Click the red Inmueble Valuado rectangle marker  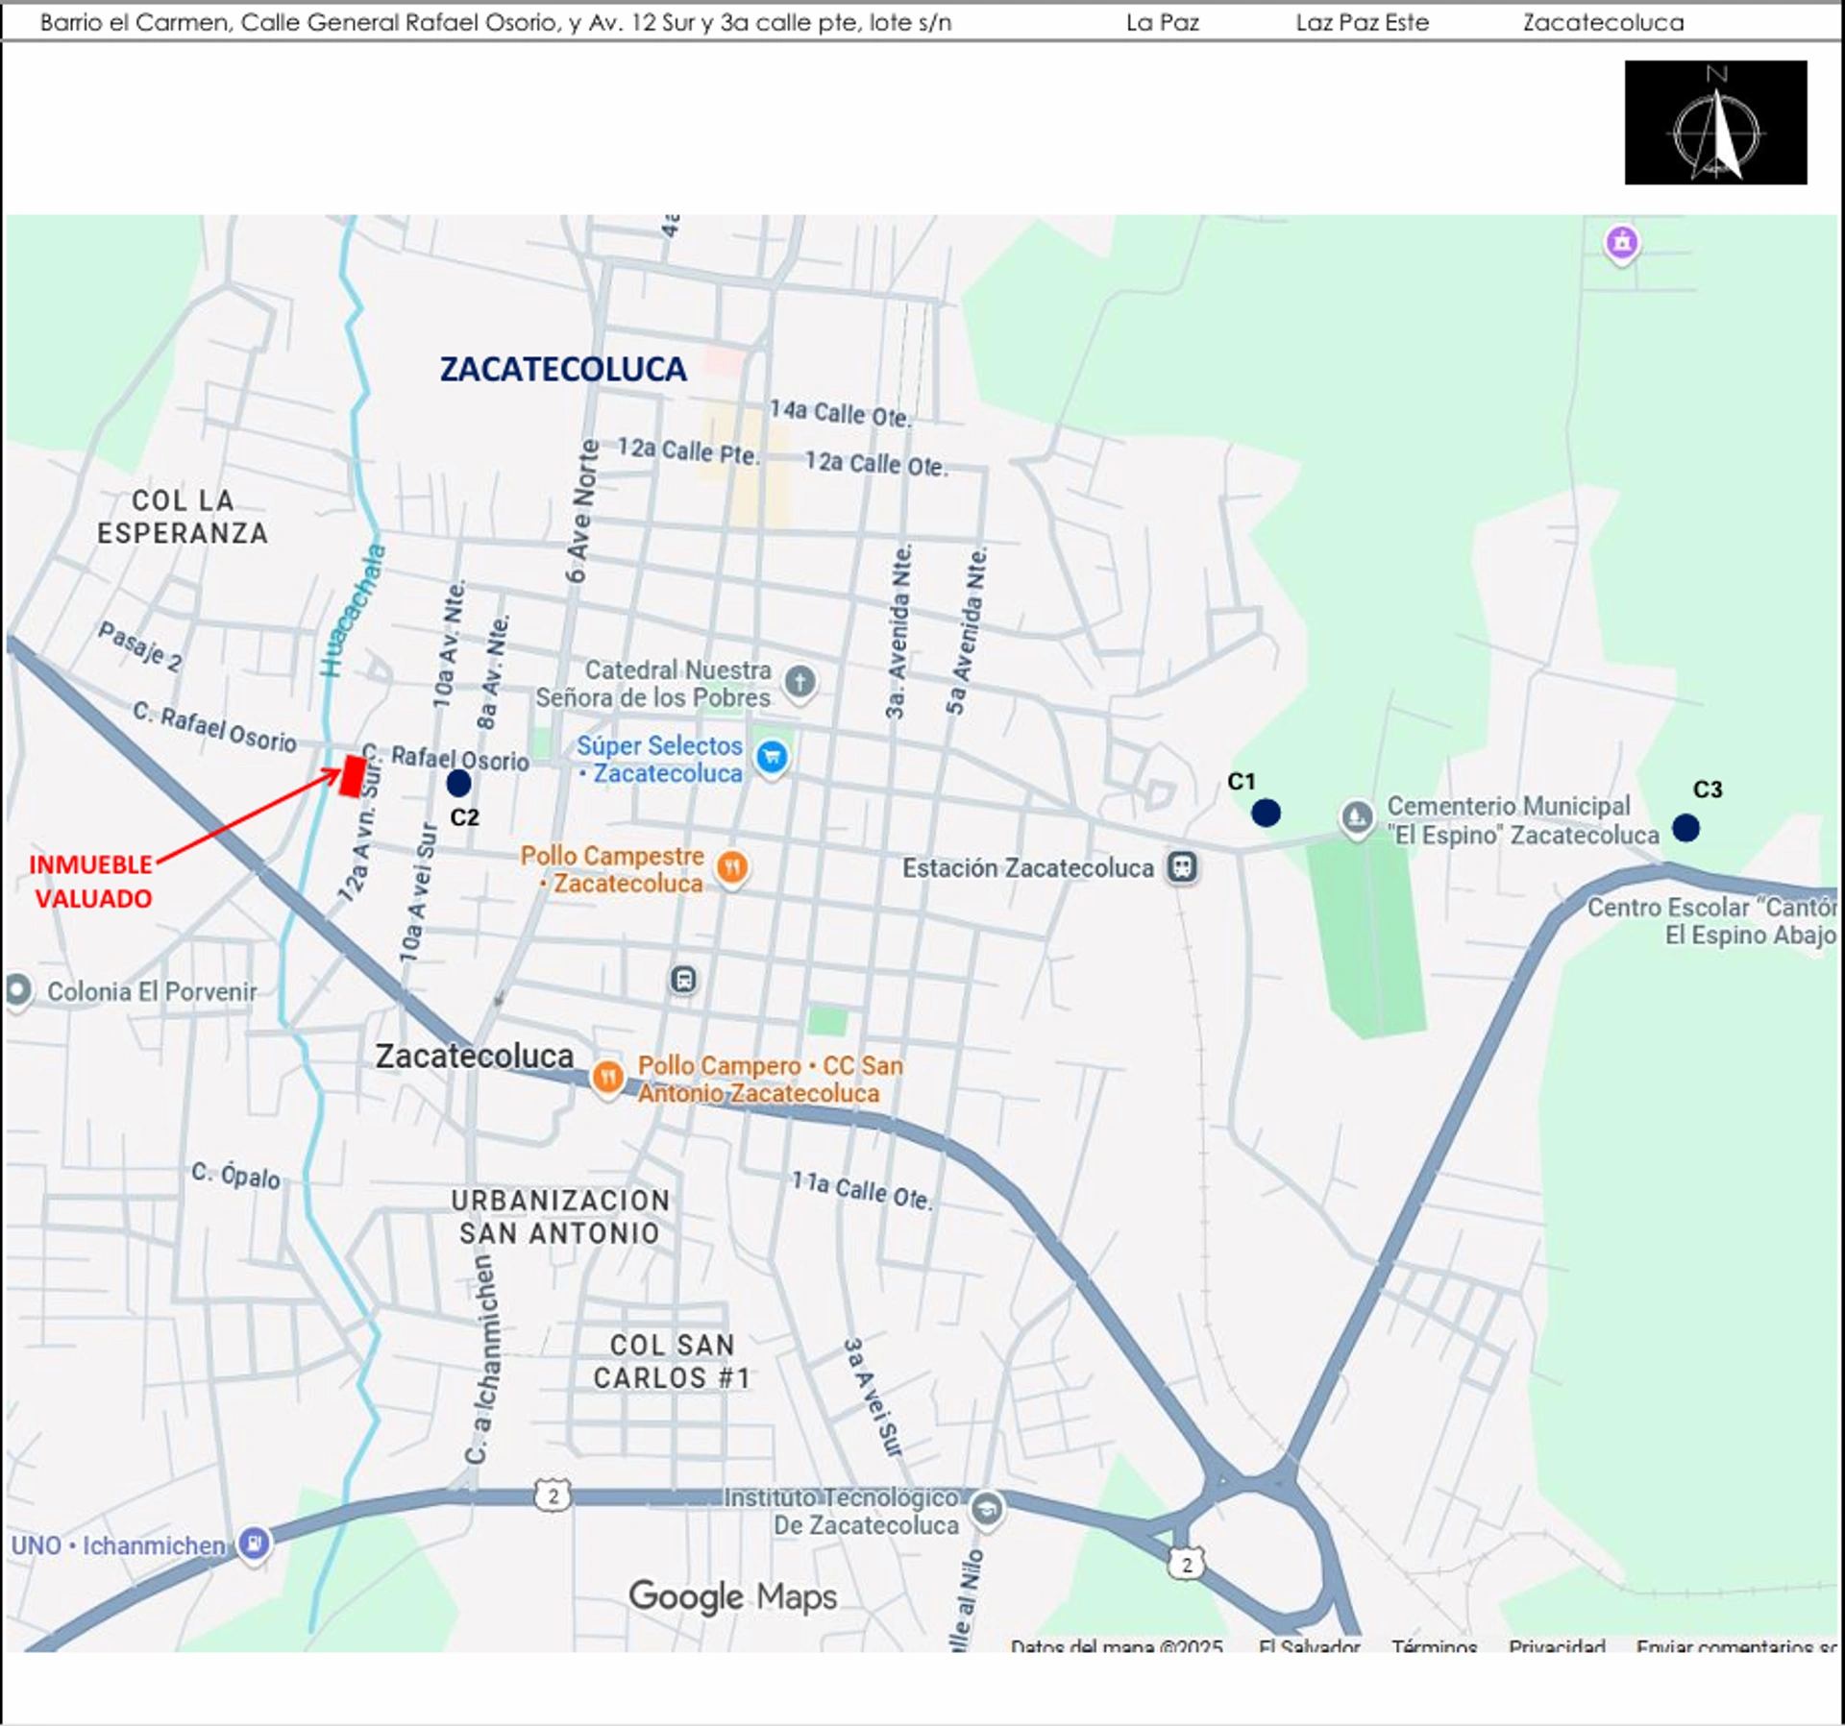352,776
